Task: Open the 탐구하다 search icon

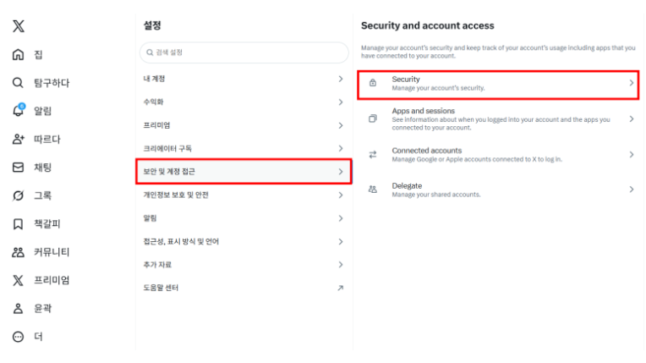Action: 18,83
